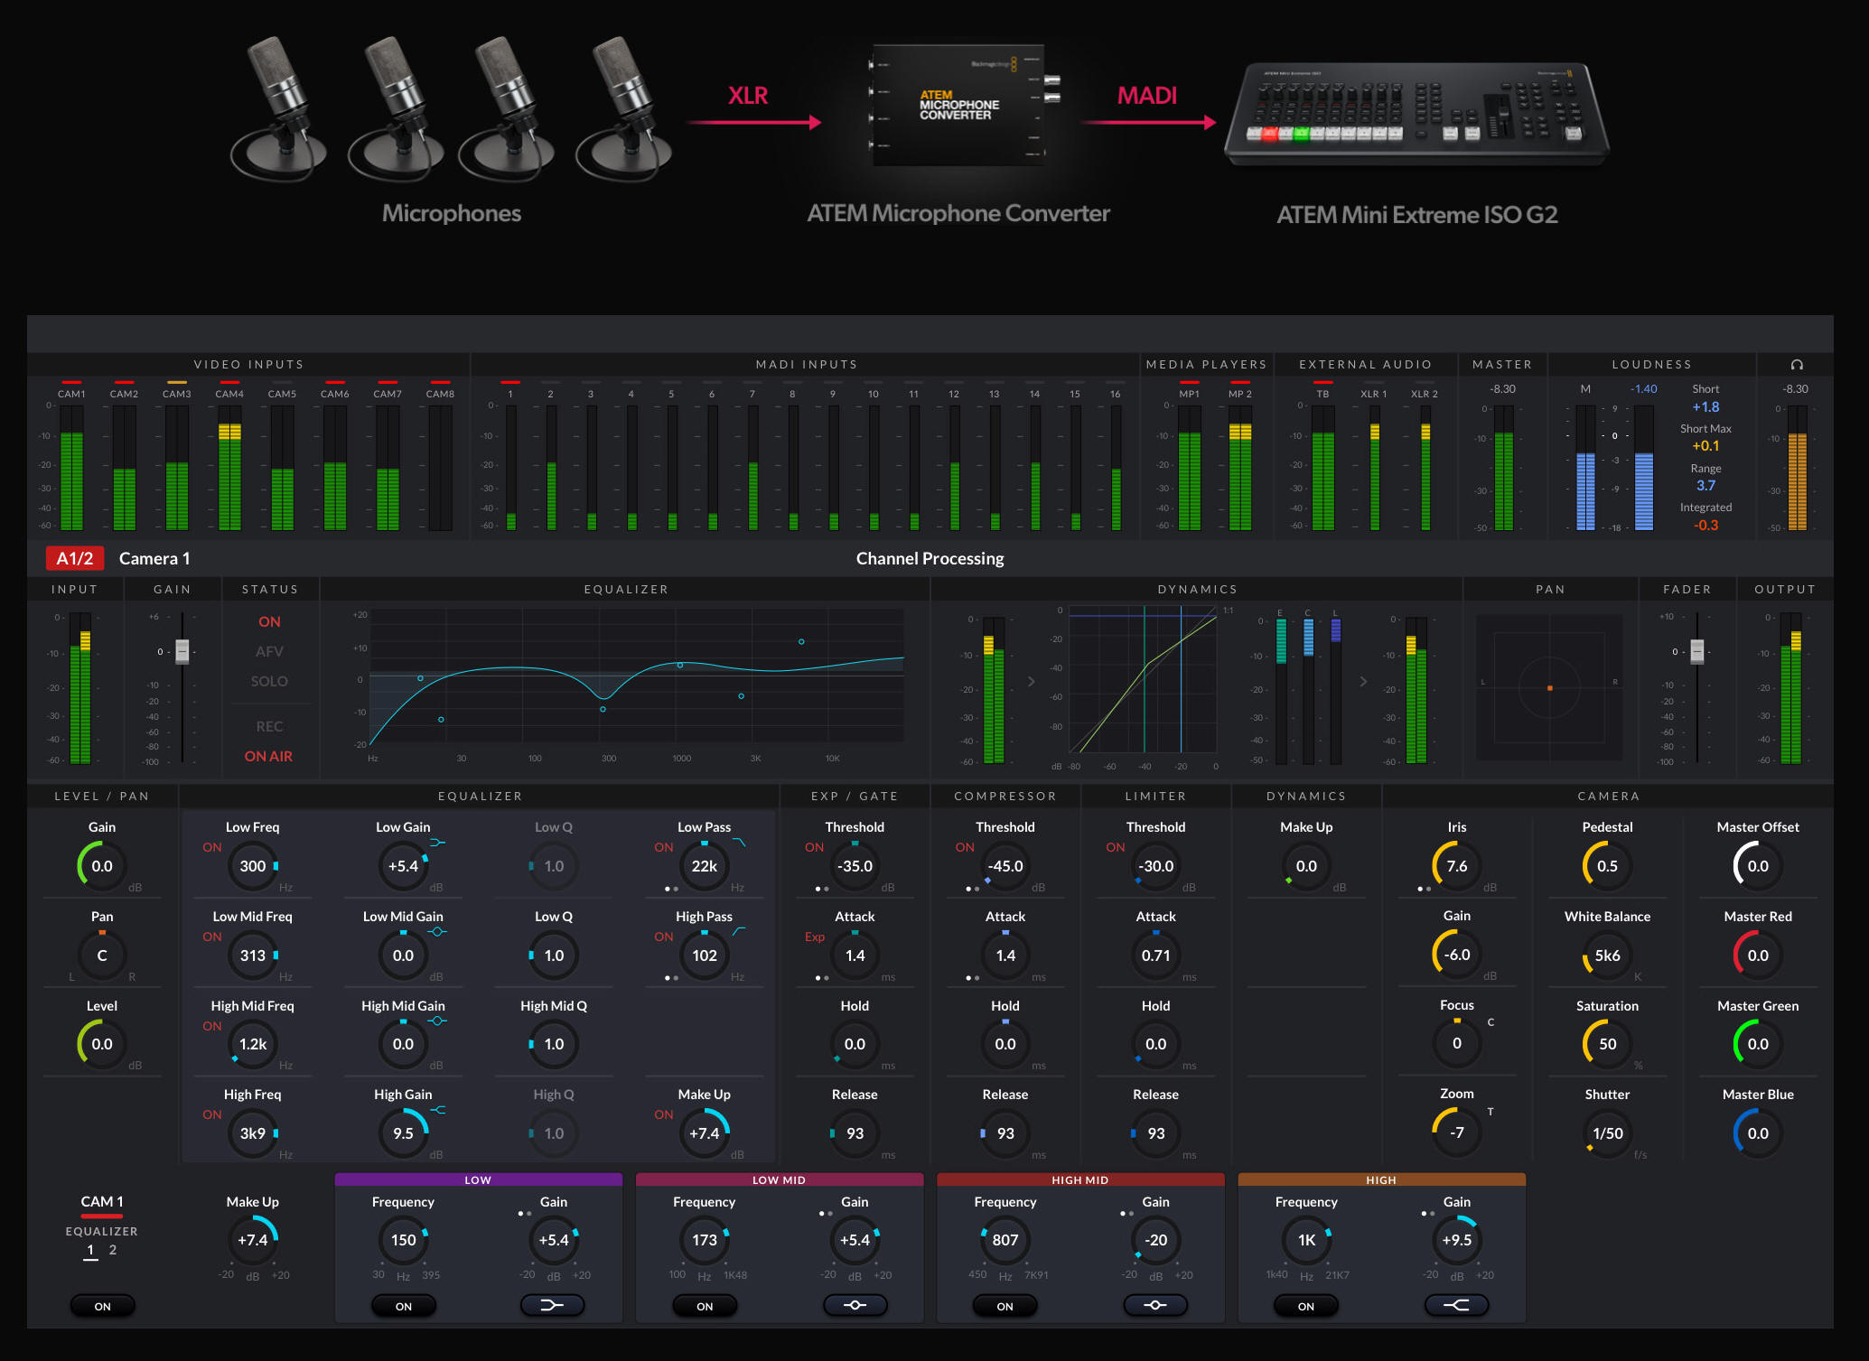Click the High Mid bell filter icon button
Screen dimensions: 1869x1361
pos(1155,1305)
